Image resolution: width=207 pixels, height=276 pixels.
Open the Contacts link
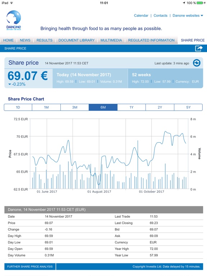(x=160, y=15)
